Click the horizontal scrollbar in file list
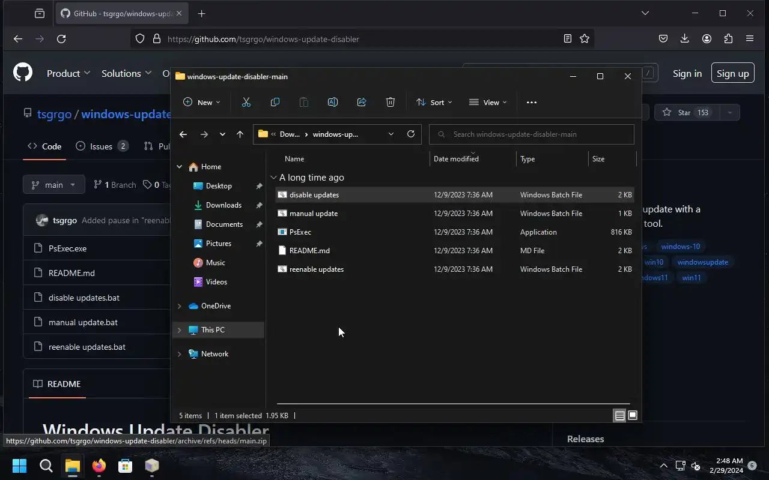 point(453,404)
